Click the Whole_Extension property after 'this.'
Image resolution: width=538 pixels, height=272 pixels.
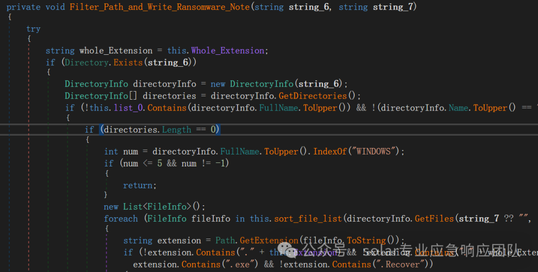pyautogui.click(x=228, y=51)
